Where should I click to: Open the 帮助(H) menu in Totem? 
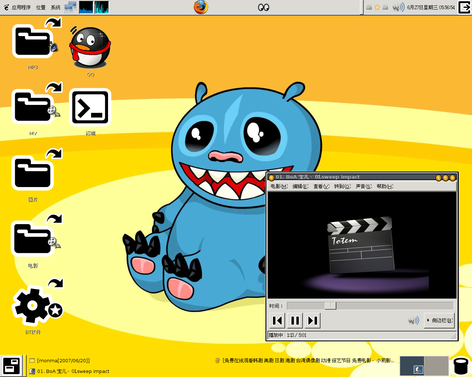[385, 186]
